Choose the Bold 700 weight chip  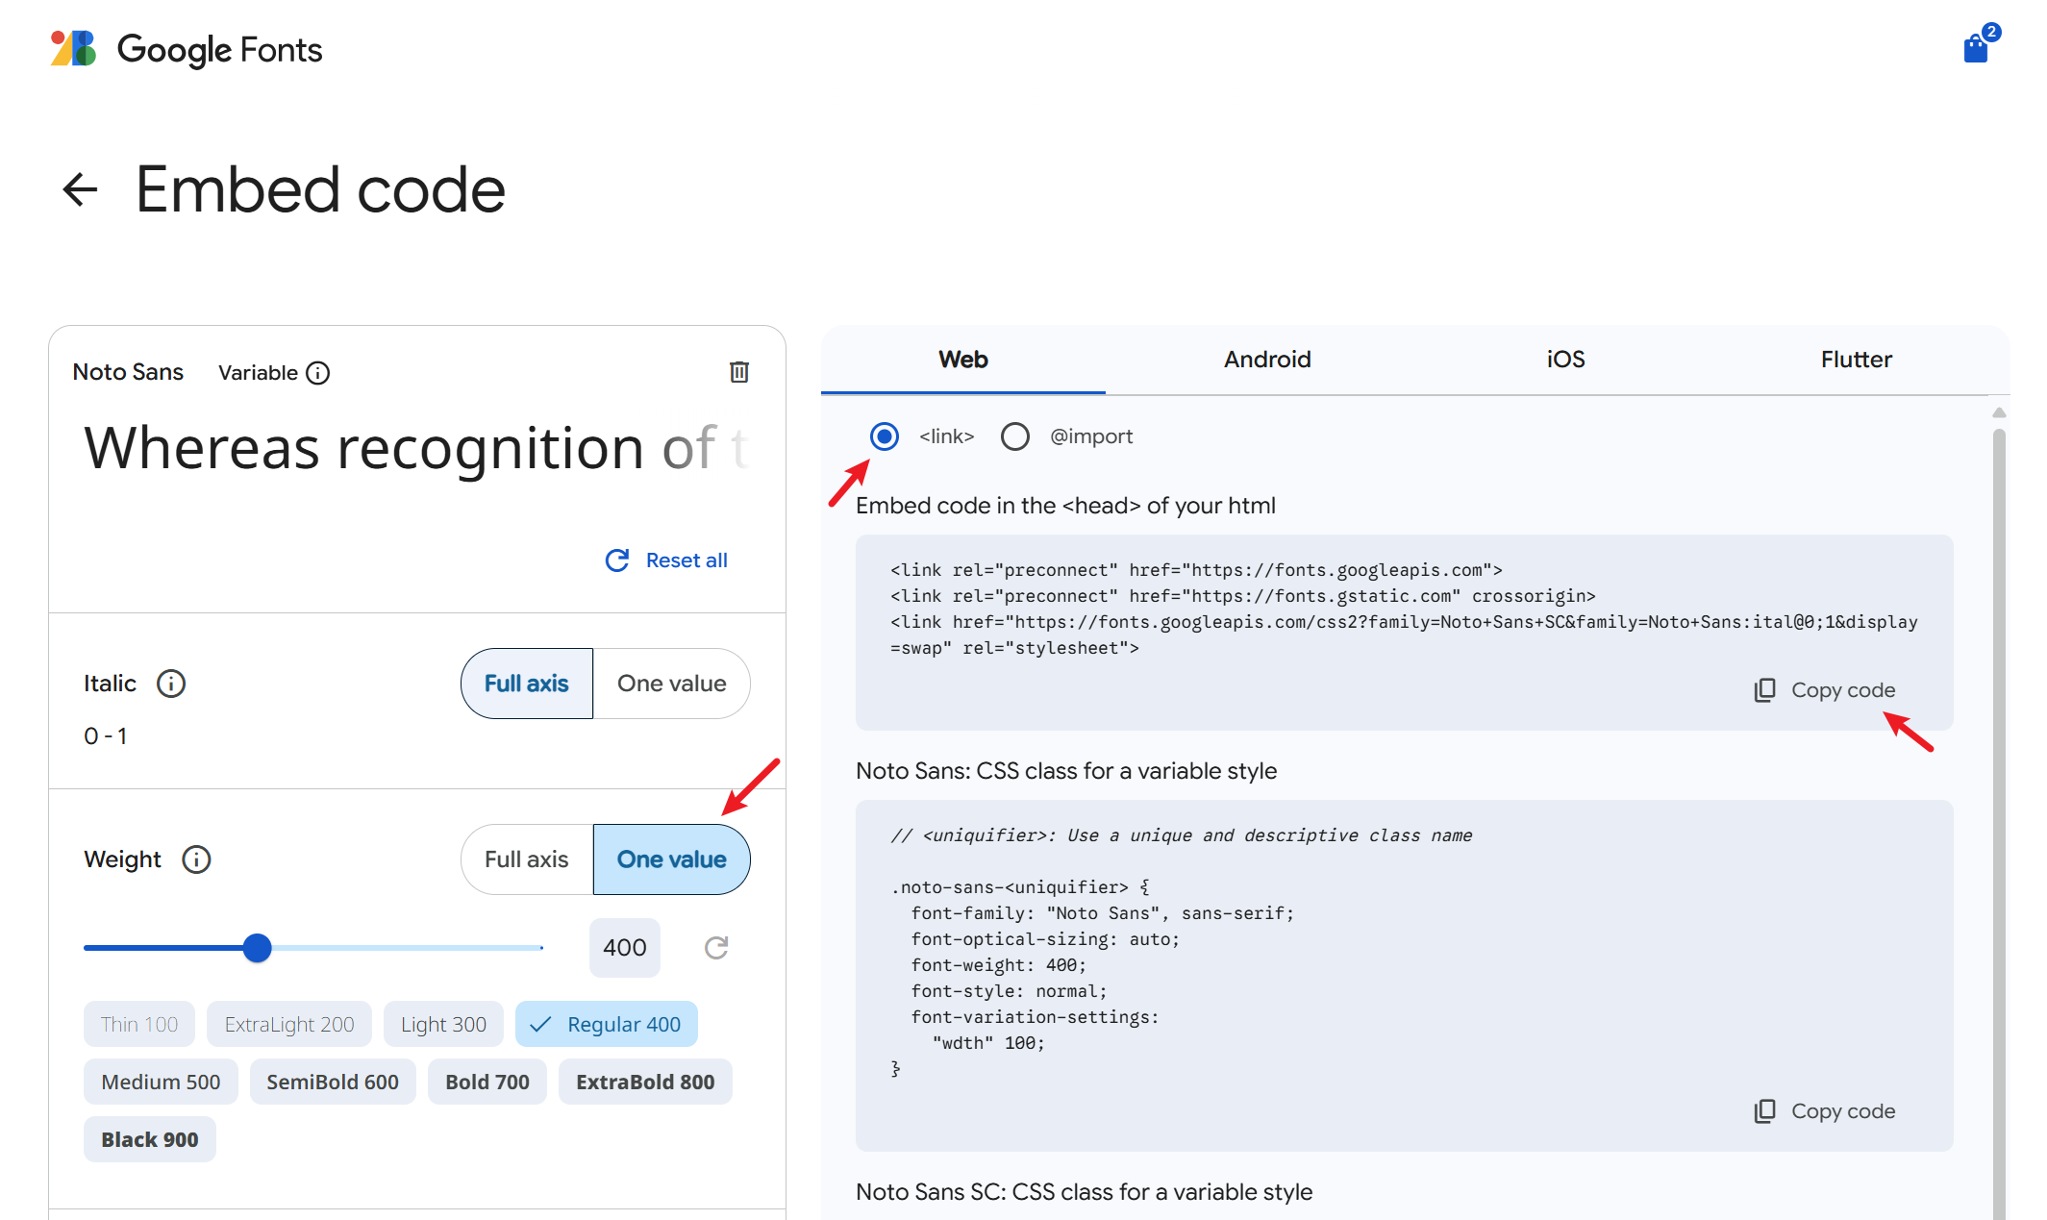point(487,1083)
